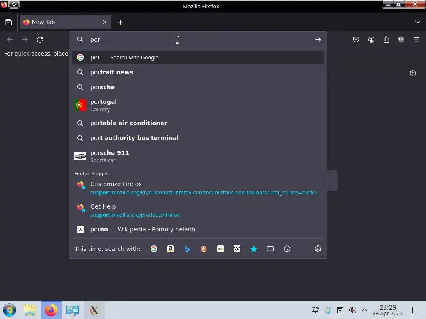Open the clipboard tray icon
The height and width of the screenshot is (319, 426).
[x=340, y=309]
